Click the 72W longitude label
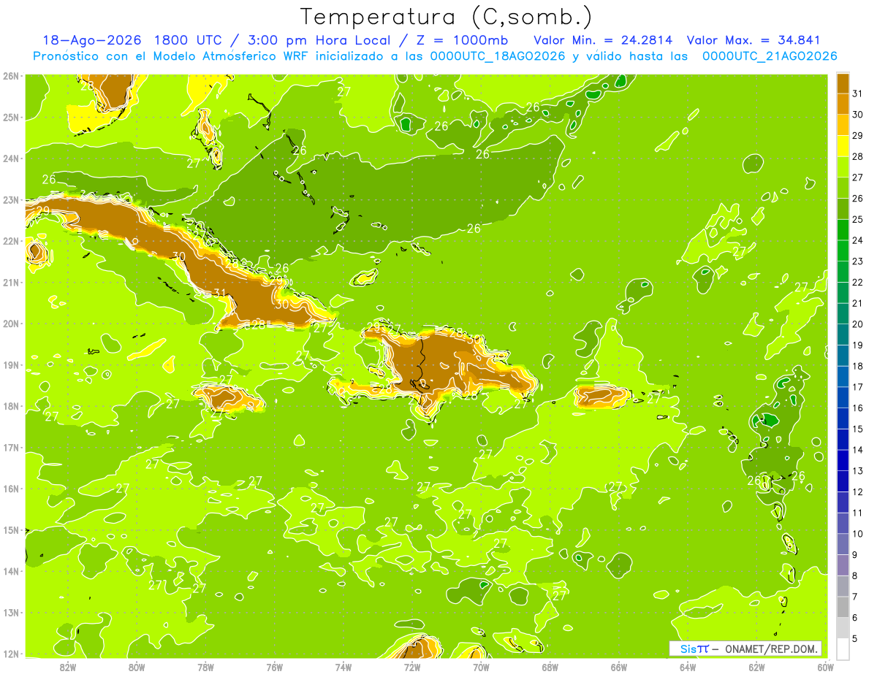 click(412, 667)
